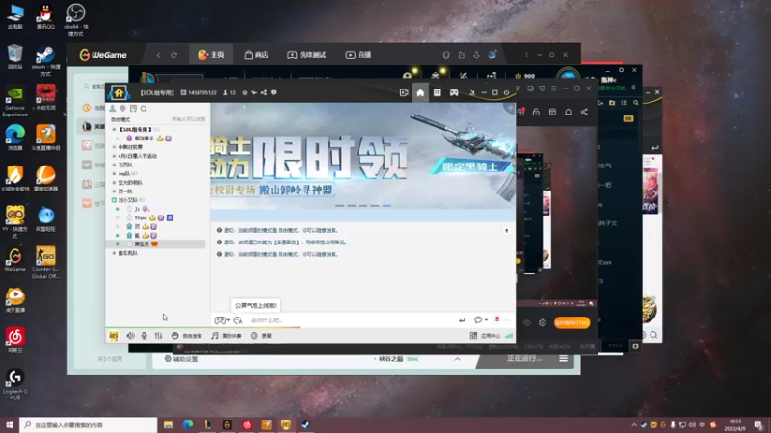
Task: Expand the ing队 sub-channel
Action: tap(114, 174)
